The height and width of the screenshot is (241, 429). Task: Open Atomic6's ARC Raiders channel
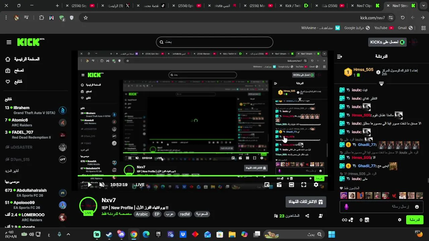(36, 123)
